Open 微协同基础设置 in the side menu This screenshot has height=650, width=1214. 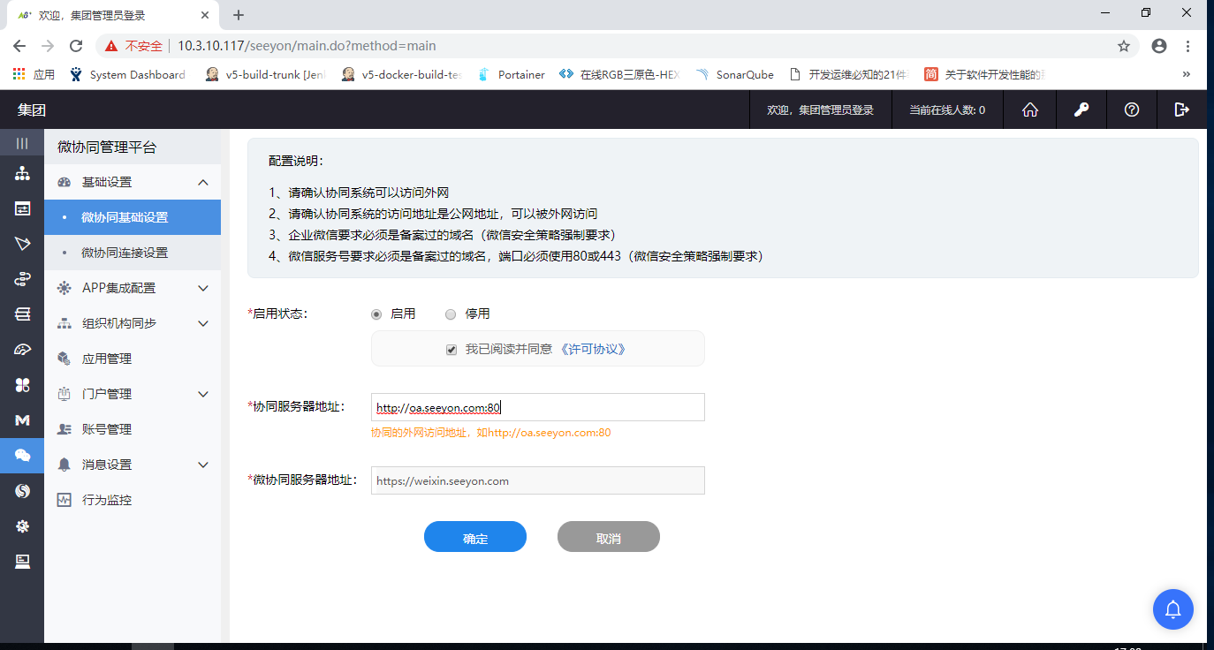click(x=133, y=217)
